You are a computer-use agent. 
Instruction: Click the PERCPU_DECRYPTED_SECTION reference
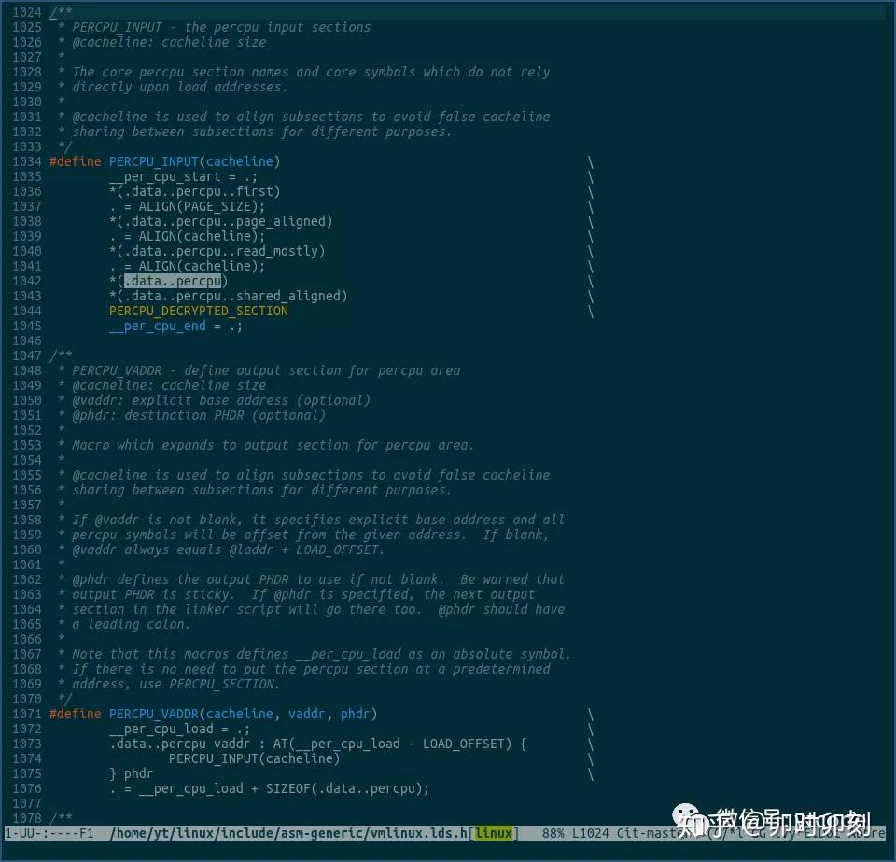point(198,311)
